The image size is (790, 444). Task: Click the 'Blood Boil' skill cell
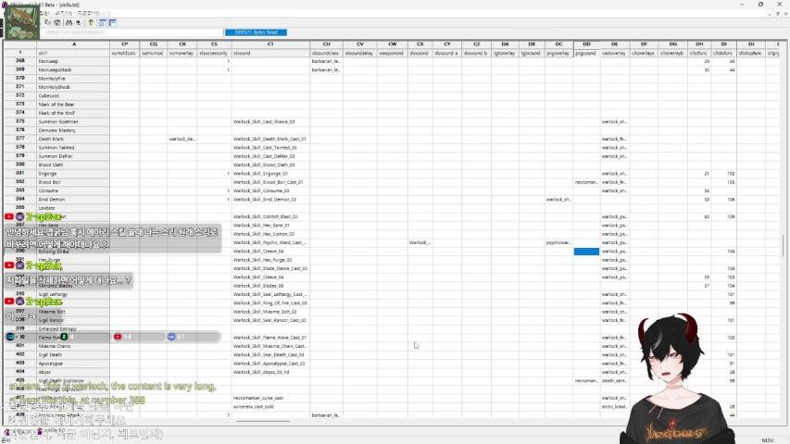click(73, 182)
